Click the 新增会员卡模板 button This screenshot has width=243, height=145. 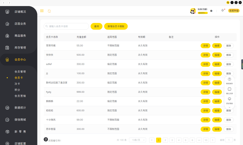click(116, 26)
